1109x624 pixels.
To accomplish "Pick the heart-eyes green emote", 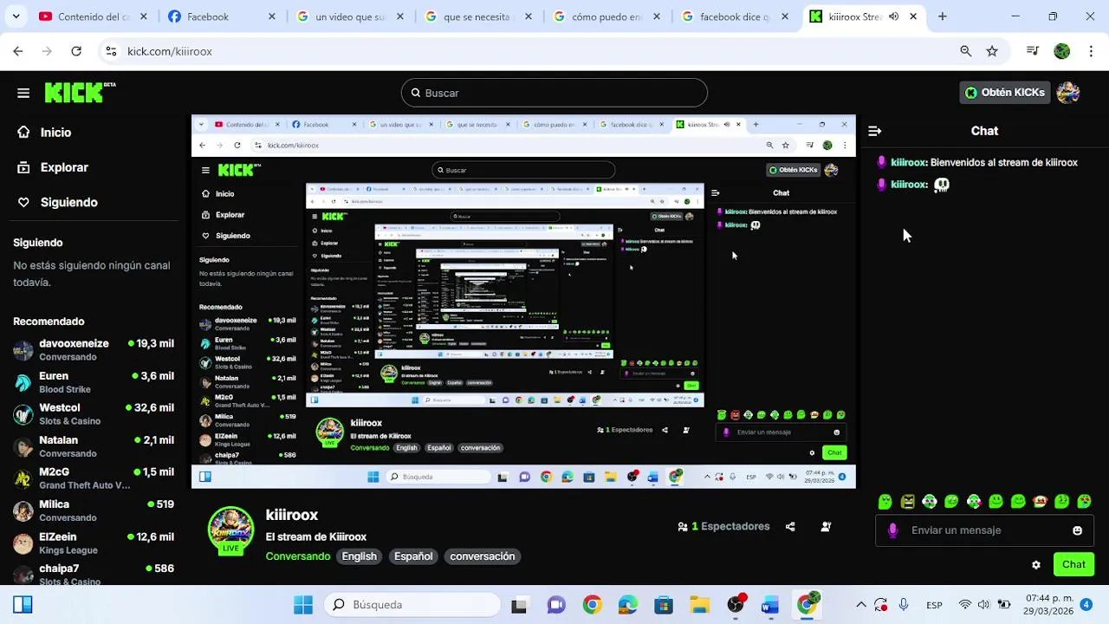I will click(x=1084, y=501).
